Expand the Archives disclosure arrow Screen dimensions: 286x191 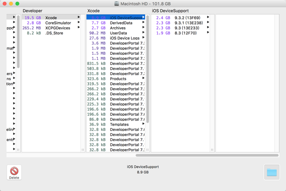click(143, 27)
